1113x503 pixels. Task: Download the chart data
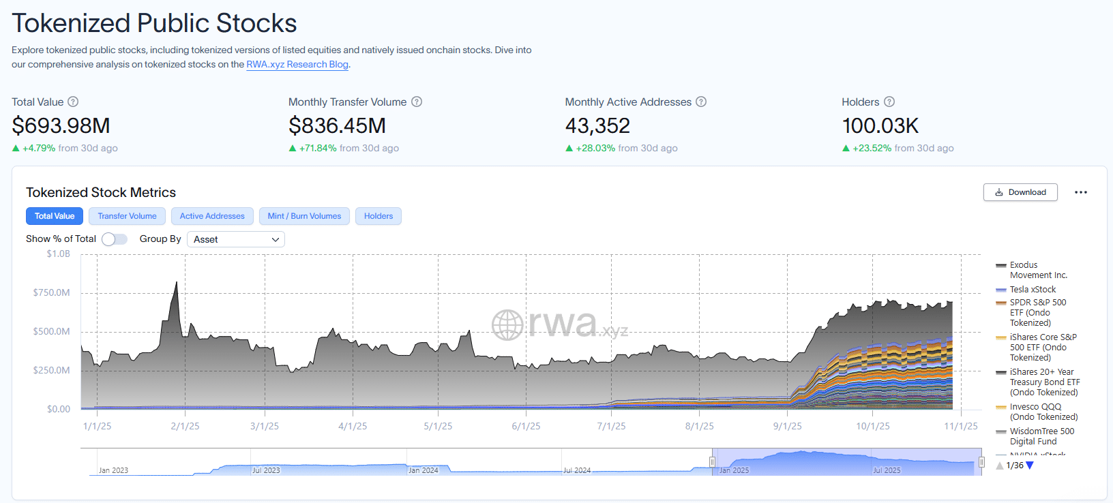click(1020, 192)
